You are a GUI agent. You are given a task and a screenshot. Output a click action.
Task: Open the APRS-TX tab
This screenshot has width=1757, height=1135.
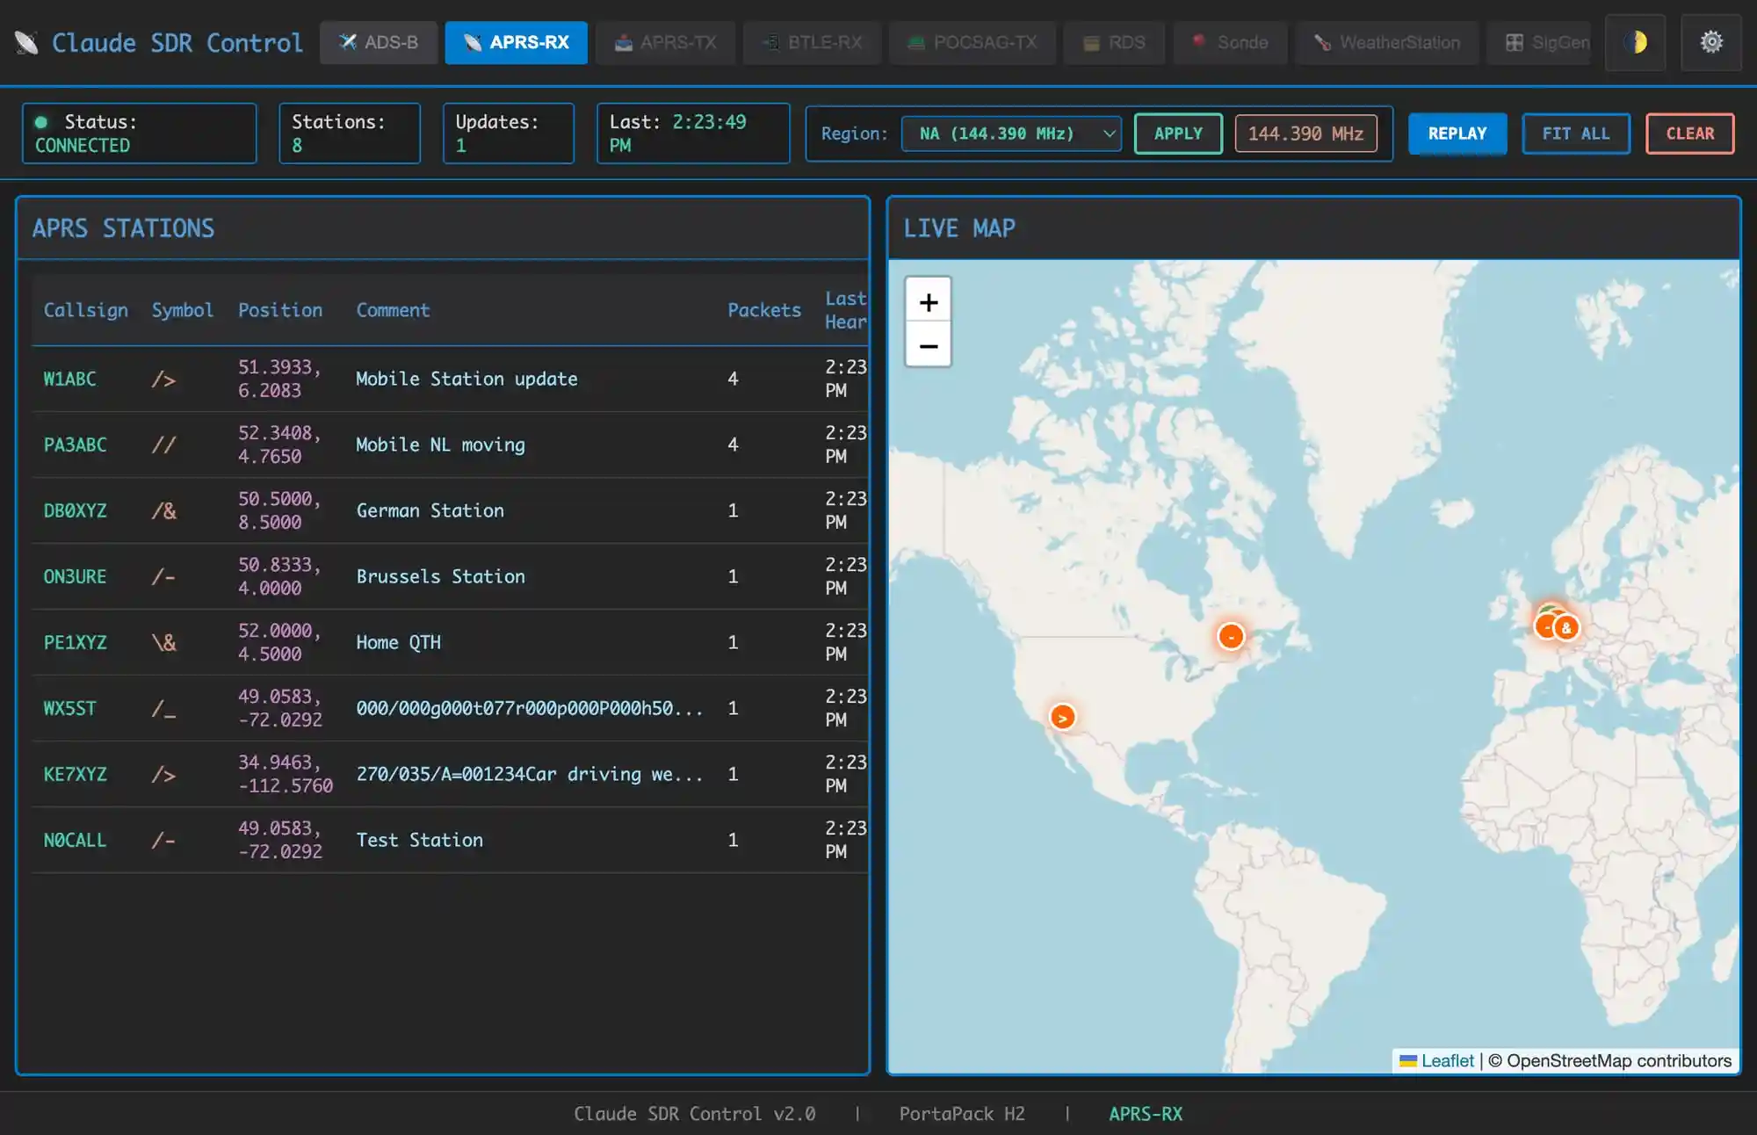coord(665,42)
